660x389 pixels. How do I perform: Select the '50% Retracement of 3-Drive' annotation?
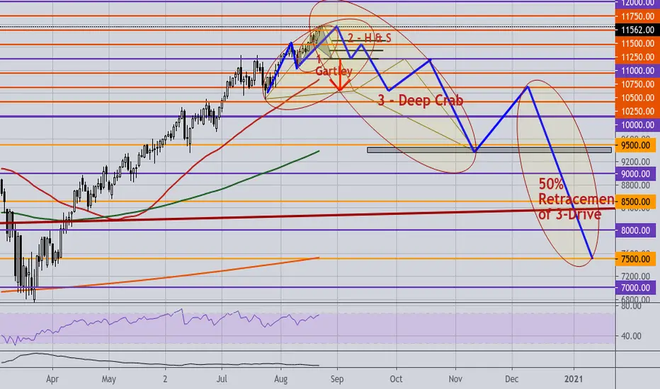pos(576,199)
